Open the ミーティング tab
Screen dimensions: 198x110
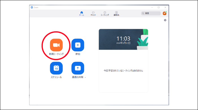pyautogui.click(x=105, y=14)
